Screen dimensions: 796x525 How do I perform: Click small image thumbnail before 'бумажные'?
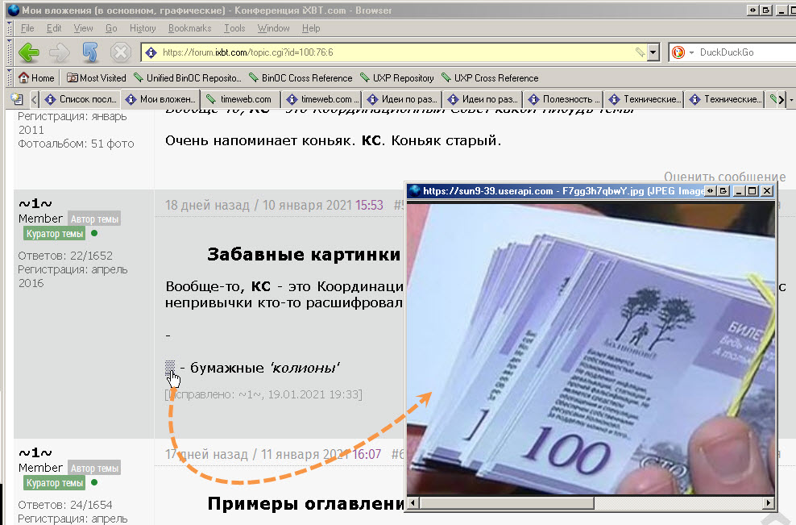[170, 366]
